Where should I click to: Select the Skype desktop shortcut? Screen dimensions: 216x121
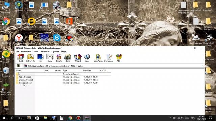pos(57,39)
